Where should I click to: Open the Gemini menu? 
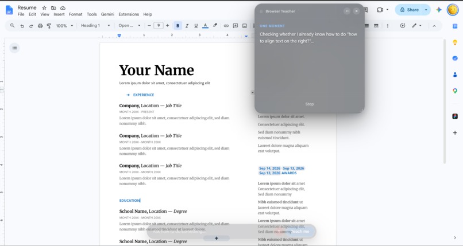(x=107, y=14)
